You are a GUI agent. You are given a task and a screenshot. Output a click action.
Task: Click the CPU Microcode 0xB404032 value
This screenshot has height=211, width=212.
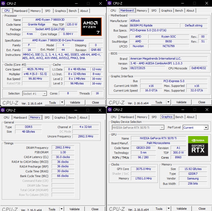(x=198, y=68)
